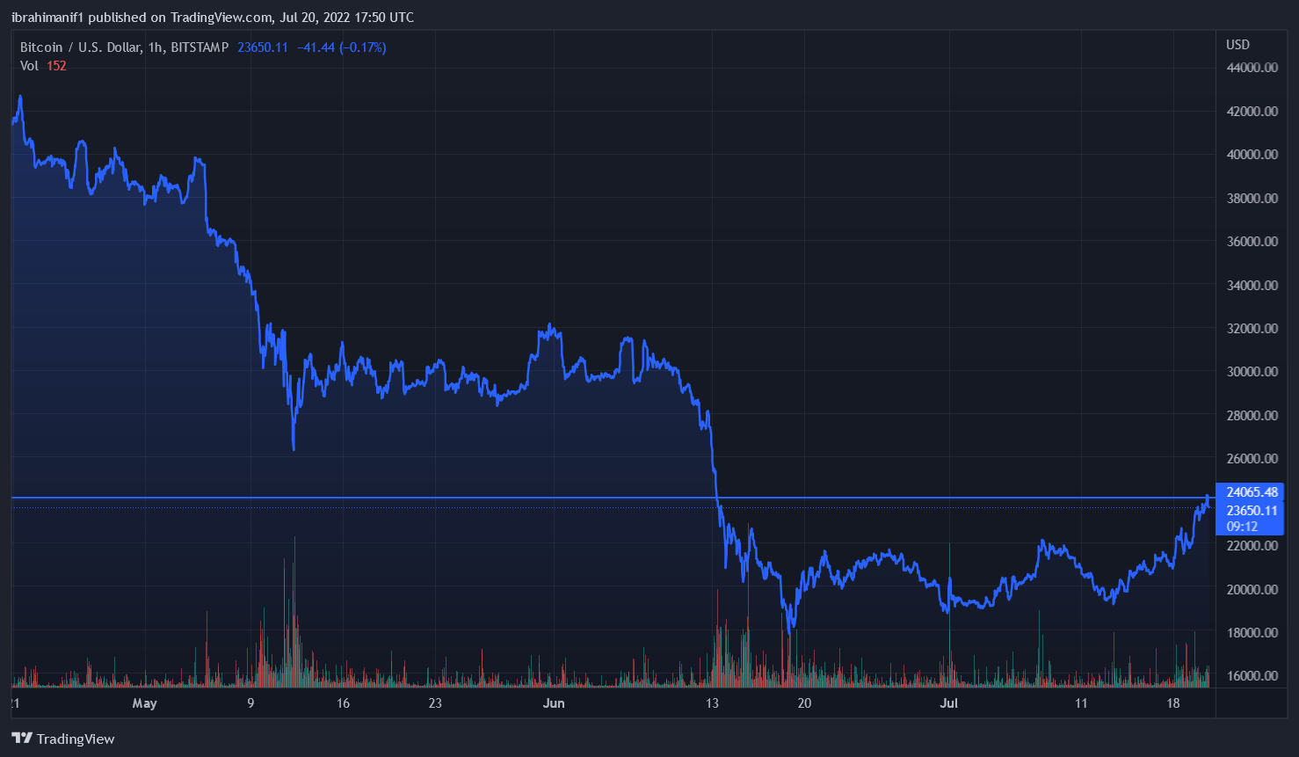The image size is (1299, 757).
Task: Click the 42000.00 price axis label
Action: click(1252, 112)
